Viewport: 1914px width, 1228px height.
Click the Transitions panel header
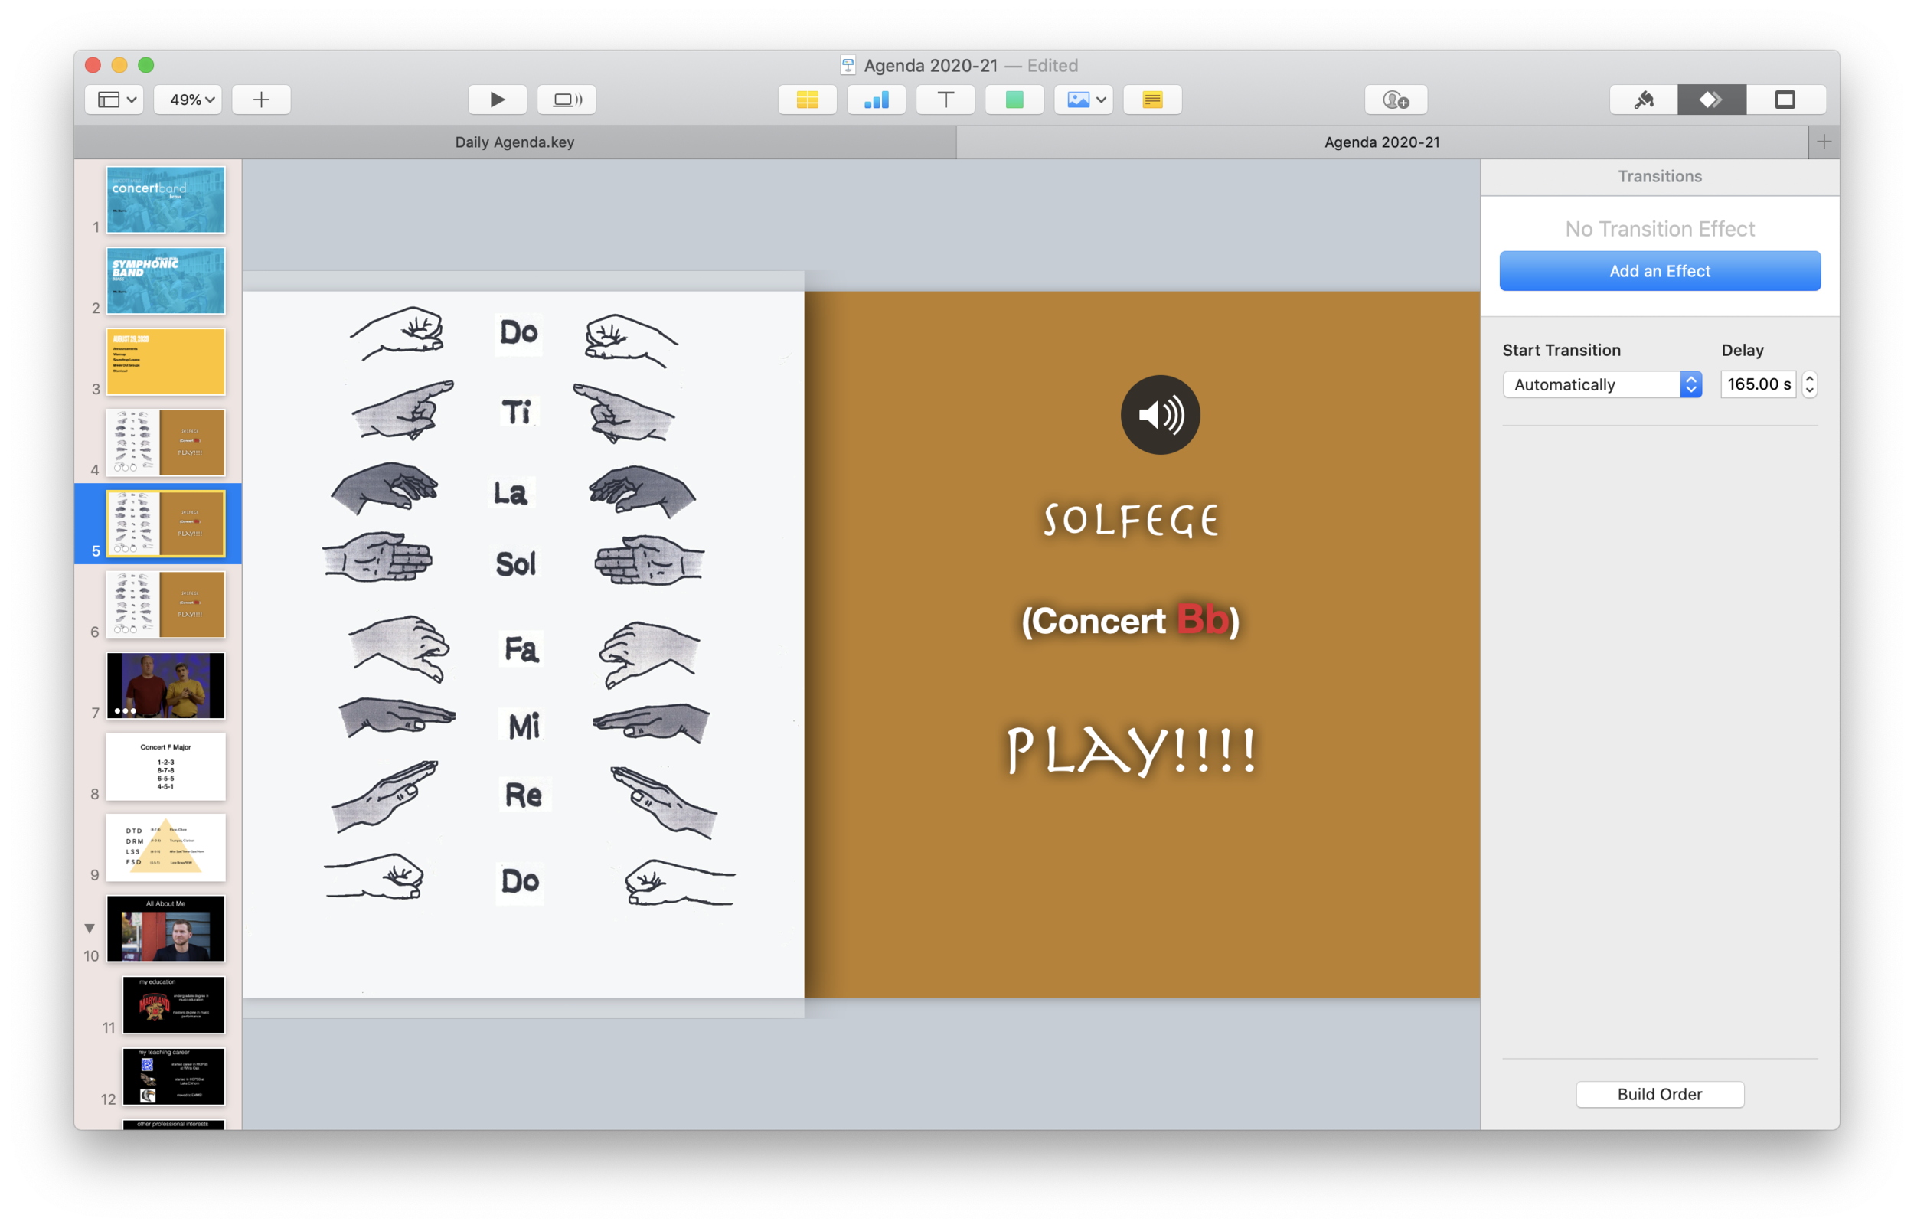pyautogui.click(x=1660, y=176)
